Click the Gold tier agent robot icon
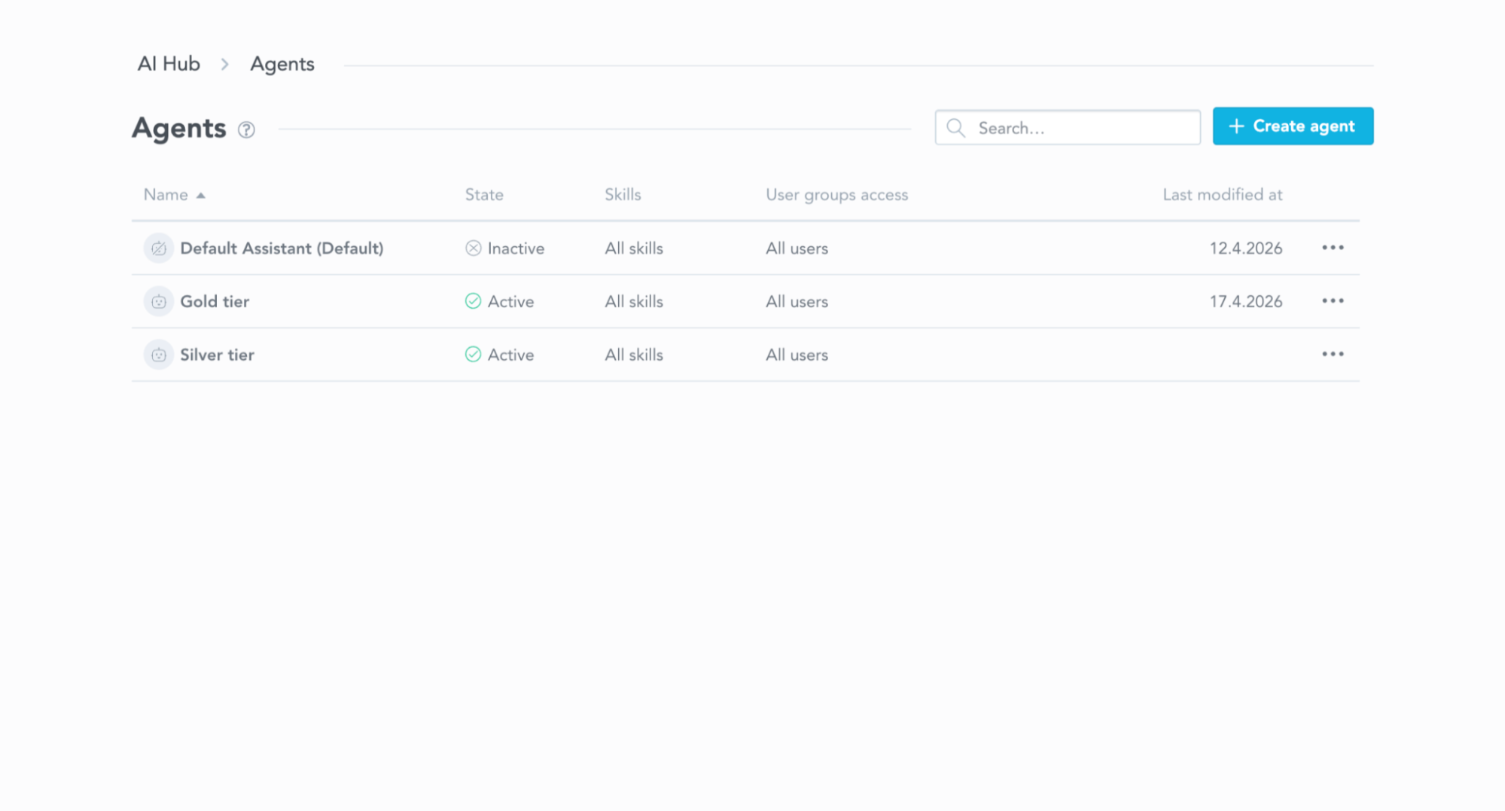The image size is (1505, 811). [x=158, y=301]
